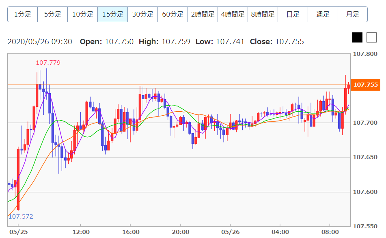The height and width of the screenshot is (238, 386).
Task: Click the Open: 107.750 value
Action: (x=107, y=42)
